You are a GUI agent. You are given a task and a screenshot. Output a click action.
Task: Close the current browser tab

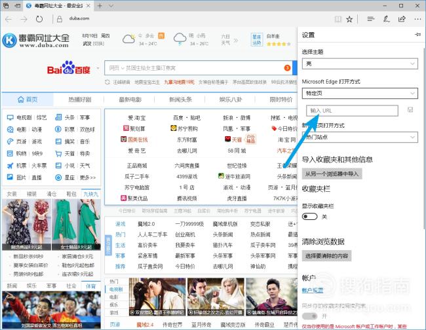[88, 6]
